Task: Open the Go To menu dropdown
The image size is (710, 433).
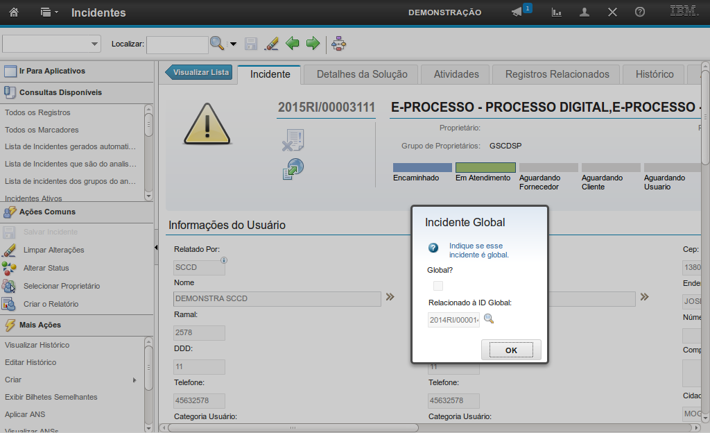Action: point(49,12)
